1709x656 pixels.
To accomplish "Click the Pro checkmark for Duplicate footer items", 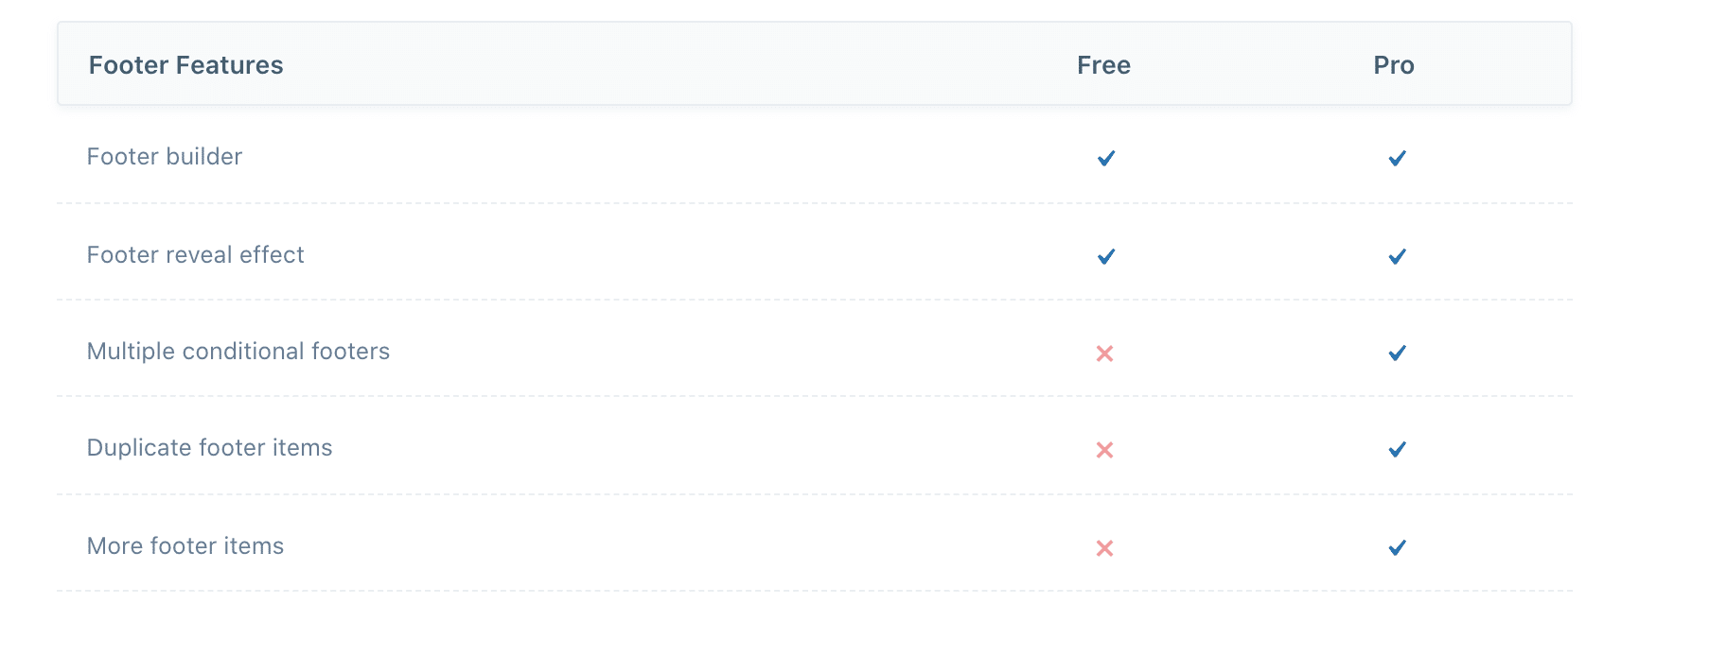I will click(1397, 449).
